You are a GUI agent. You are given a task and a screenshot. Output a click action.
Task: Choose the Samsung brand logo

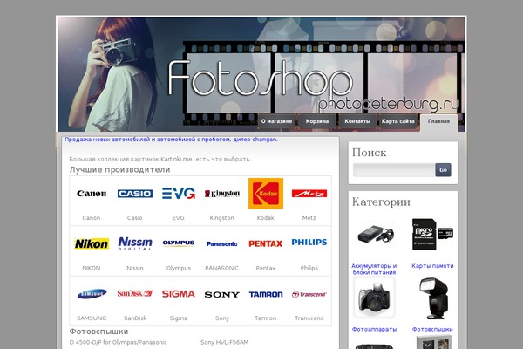pos(92,294)
